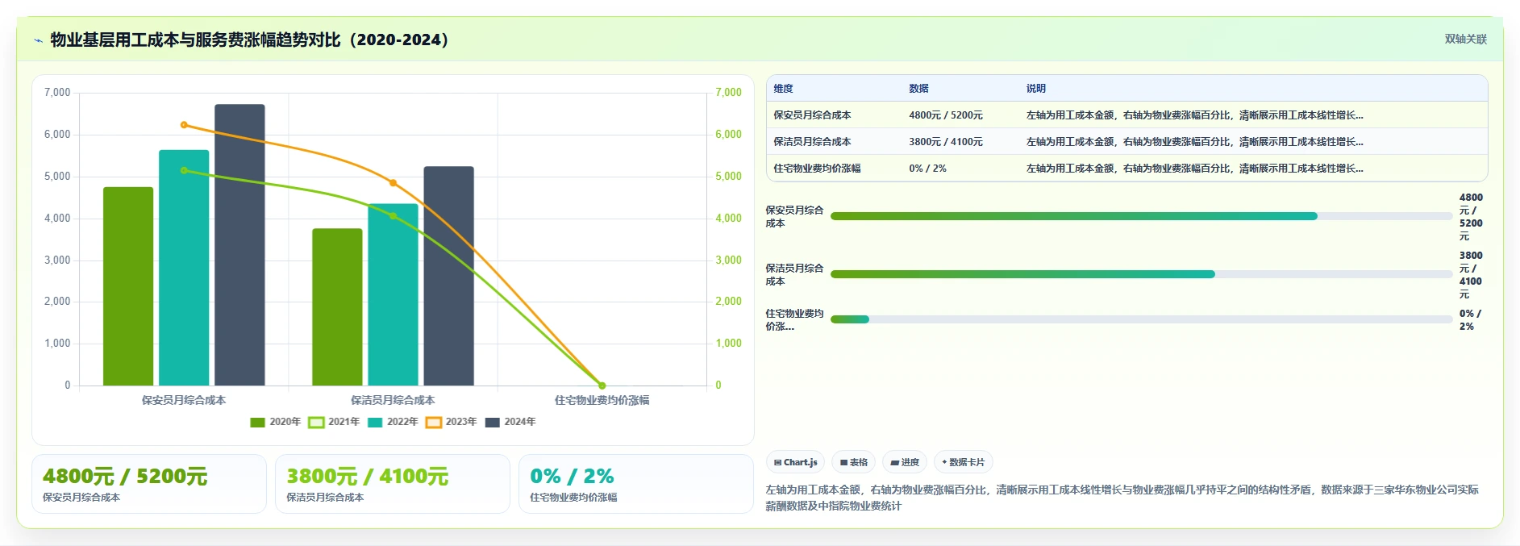The image size is (1520, 546).
Task: Click the 3800元/4100元 value beside the progress bar
Action: point(1471,274)
